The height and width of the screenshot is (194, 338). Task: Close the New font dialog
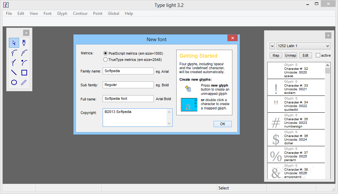(232, 38)
